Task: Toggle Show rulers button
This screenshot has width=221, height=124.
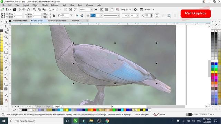Action: (x=102, y=10)
